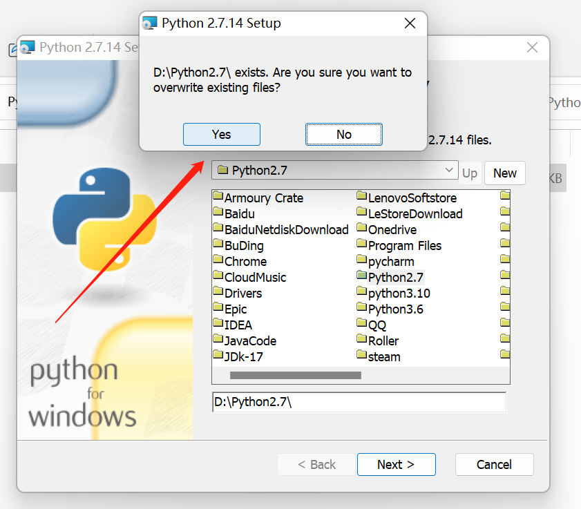The width and height of the screenshot is (581, 509).
Task: Click the folder icon beside Onedrive
Action: pos(361,227)
